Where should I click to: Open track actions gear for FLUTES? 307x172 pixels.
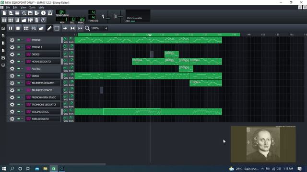pyautogui.click(x=12, y=69)
